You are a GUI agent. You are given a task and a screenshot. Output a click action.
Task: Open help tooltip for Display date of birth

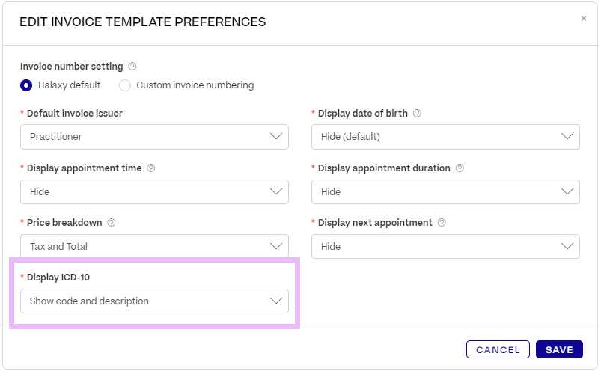tap(417, 114)
